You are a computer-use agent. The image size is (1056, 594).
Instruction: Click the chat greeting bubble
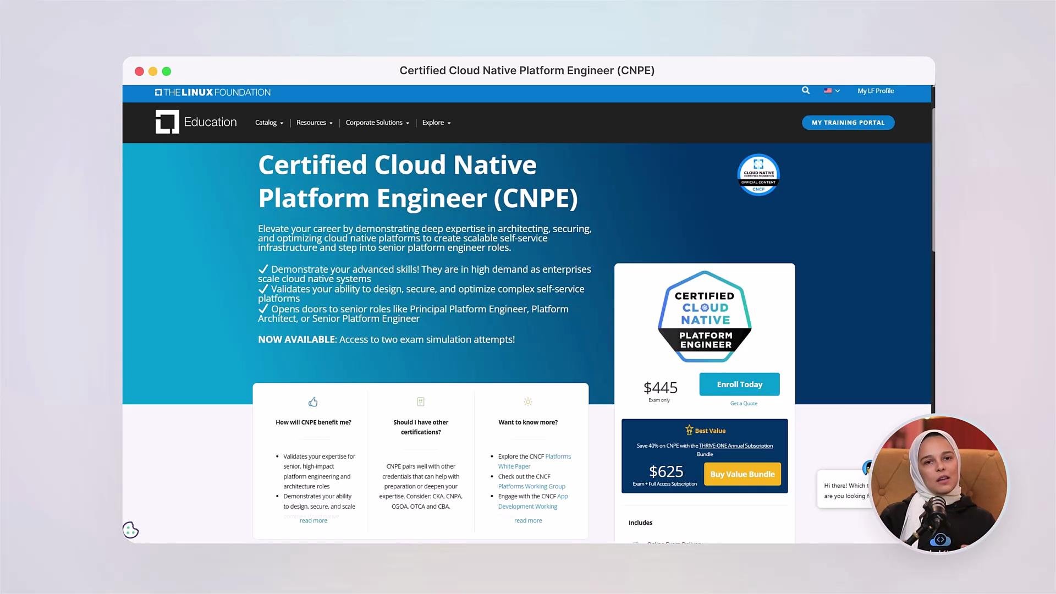coord(844,490)
